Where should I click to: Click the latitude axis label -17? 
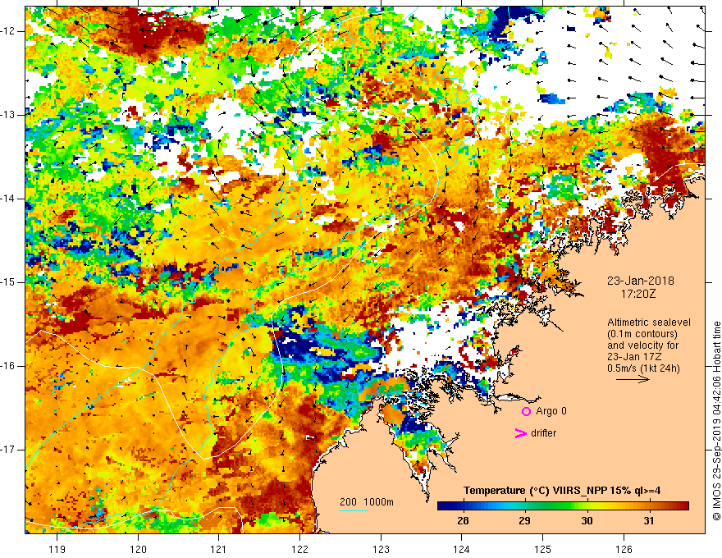(8, 450)
